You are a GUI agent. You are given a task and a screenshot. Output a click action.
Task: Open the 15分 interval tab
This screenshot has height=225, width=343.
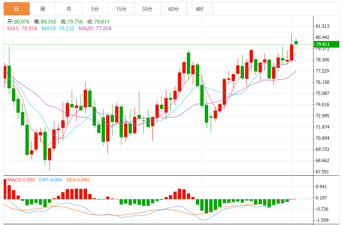[121, 9]
